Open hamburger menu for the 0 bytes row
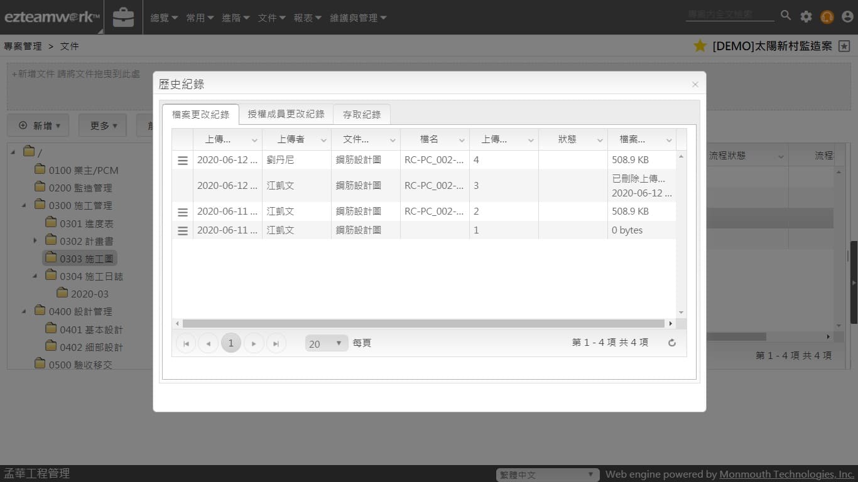This screenshot has height=482, width=858. point(183,231)
